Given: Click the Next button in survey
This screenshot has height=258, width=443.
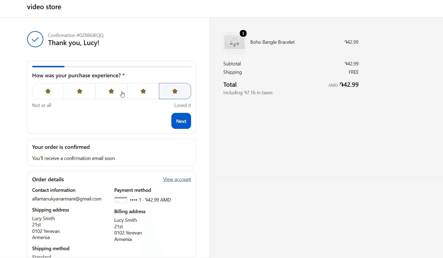Looking at the screenshot, I should (181, 121).
